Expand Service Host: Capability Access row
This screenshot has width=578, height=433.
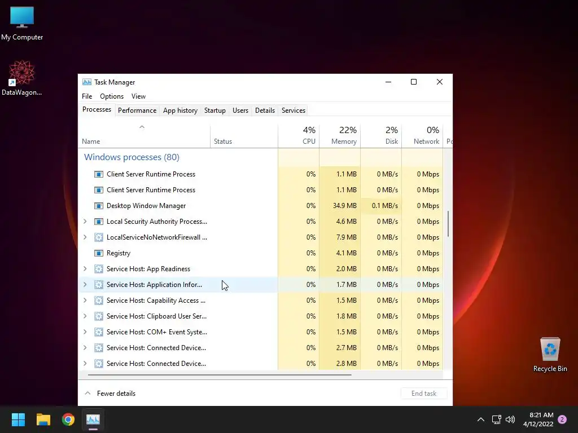point(85,301)
